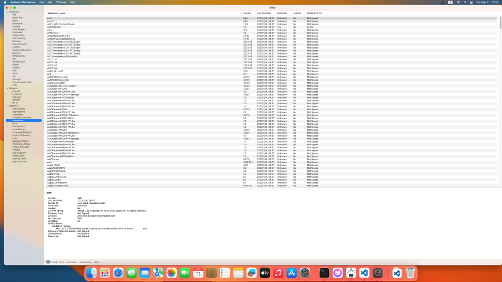Open the Edit menu
Image resolution: width=502 pixels, height=282 pixels.
tap(50, 2)
